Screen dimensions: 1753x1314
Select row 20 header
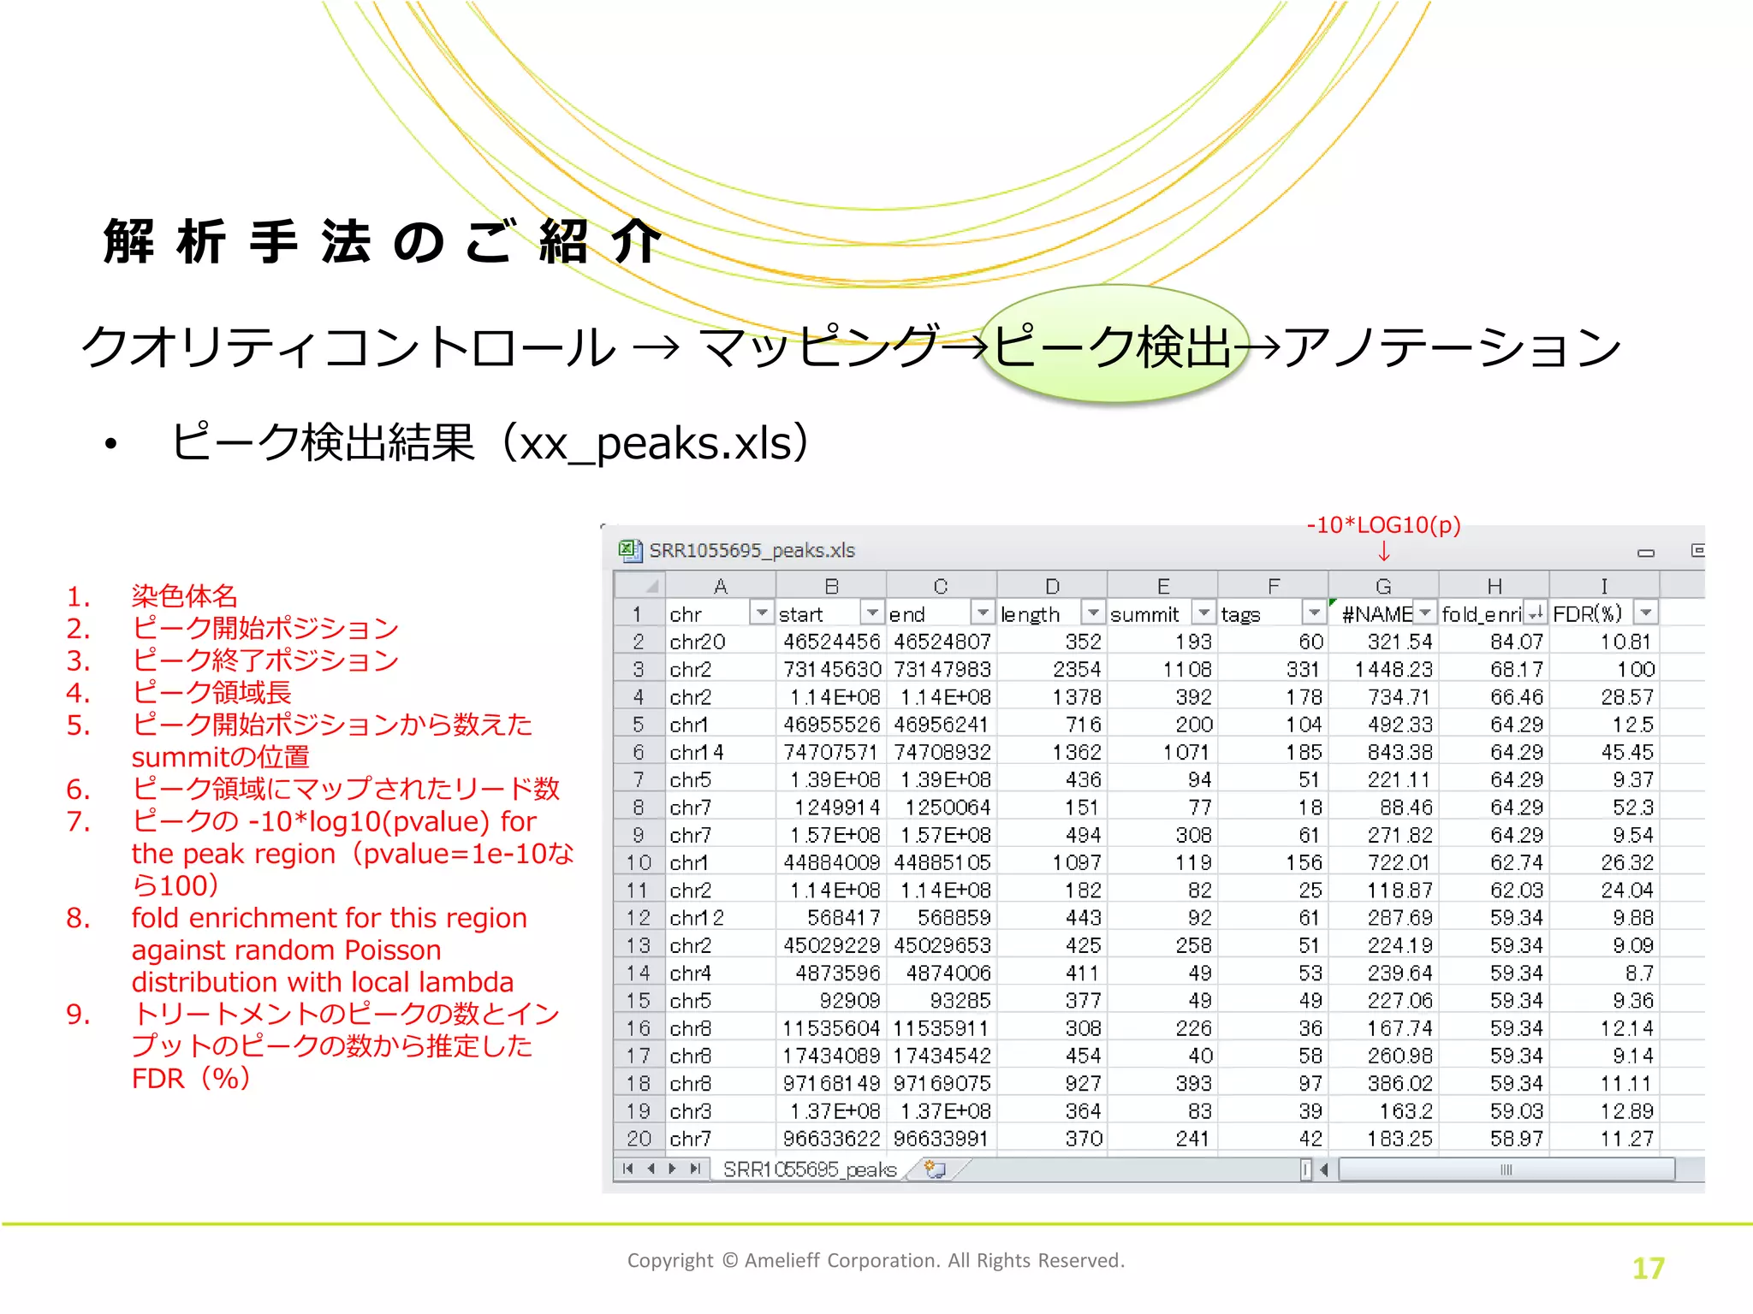point(639,1139)
